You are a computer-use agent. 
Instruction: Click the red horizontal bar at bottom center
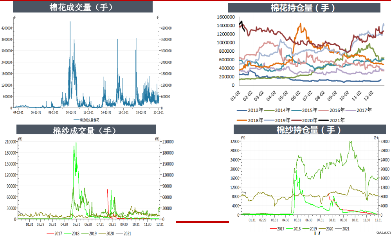[x=202, y=222]
